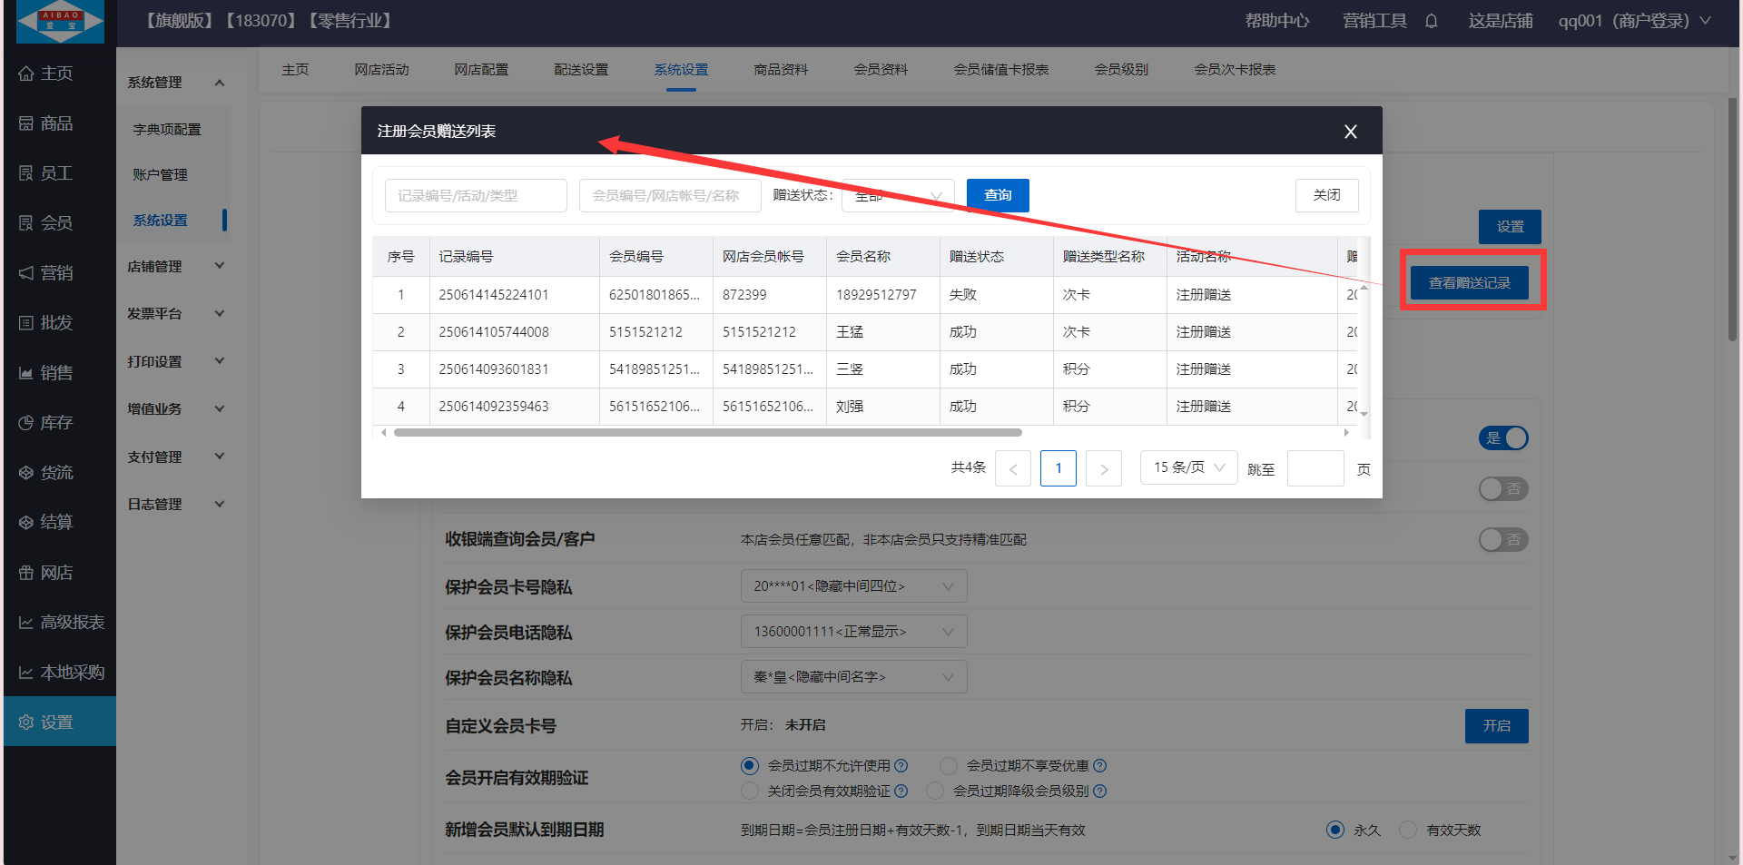Select the 有效天数 radio option
Image resolution: width=1743 pixels, height=865 pixels.
click(x=1408, y=830)
